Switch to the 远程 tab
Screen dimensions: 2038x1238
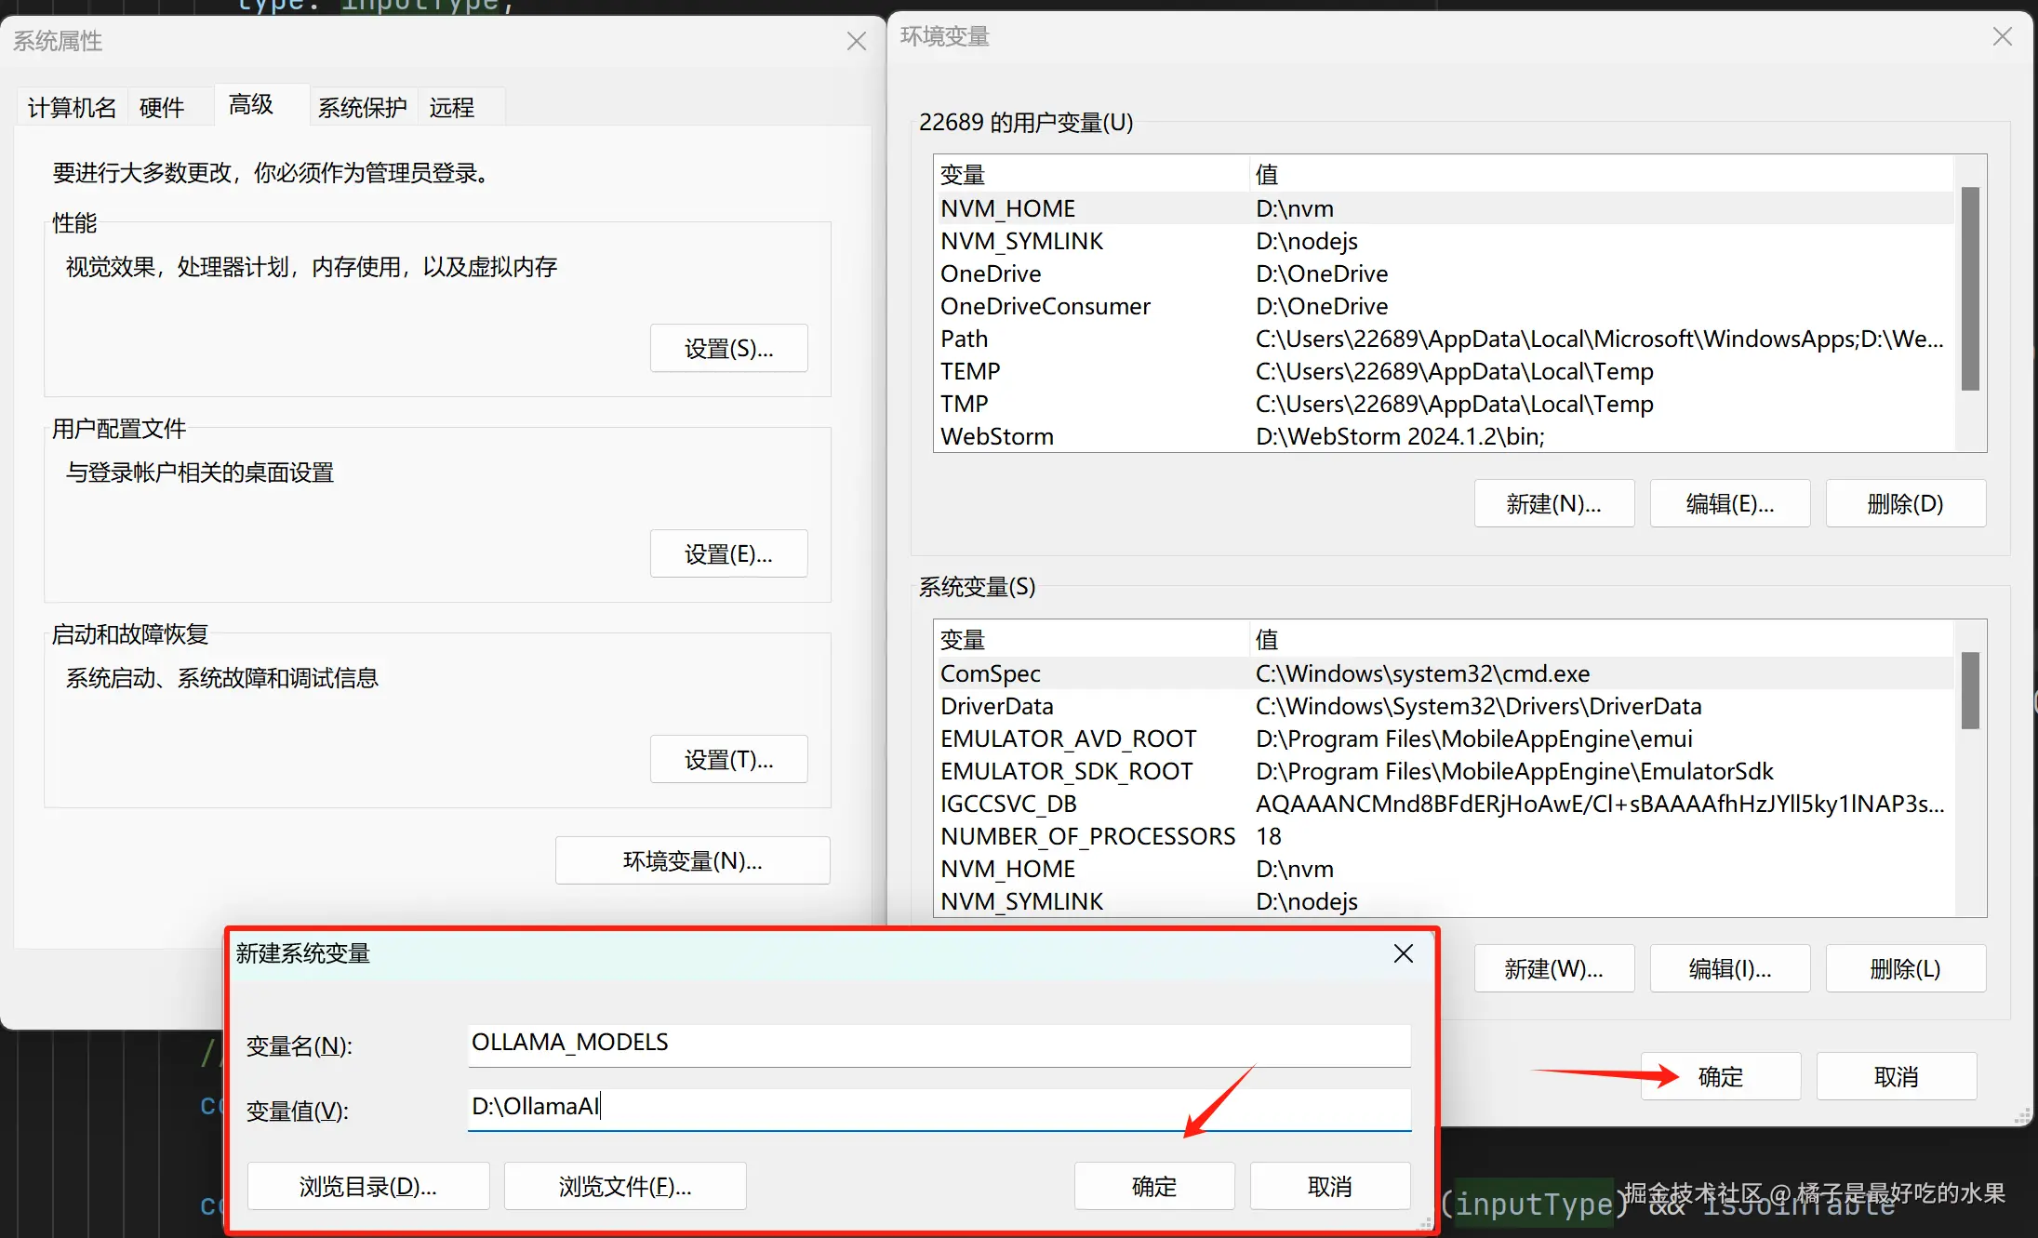point(452,108)
